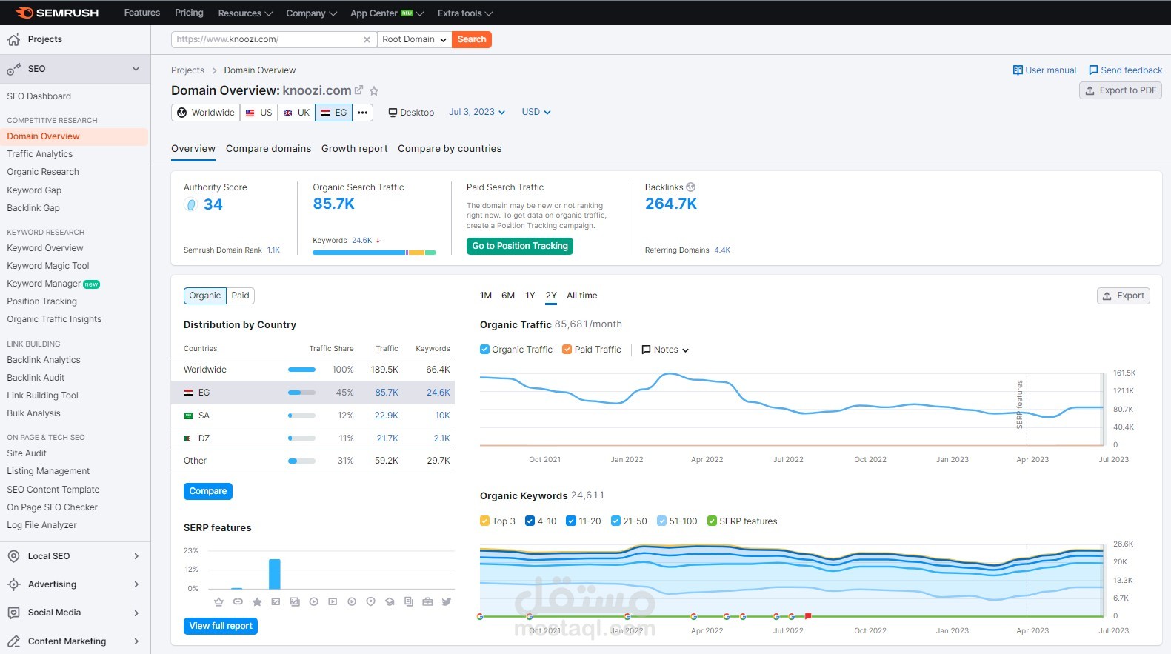Toggle the Organic Traffic checkbox
Screen dimensions: 1171x654
coord(484,350)
